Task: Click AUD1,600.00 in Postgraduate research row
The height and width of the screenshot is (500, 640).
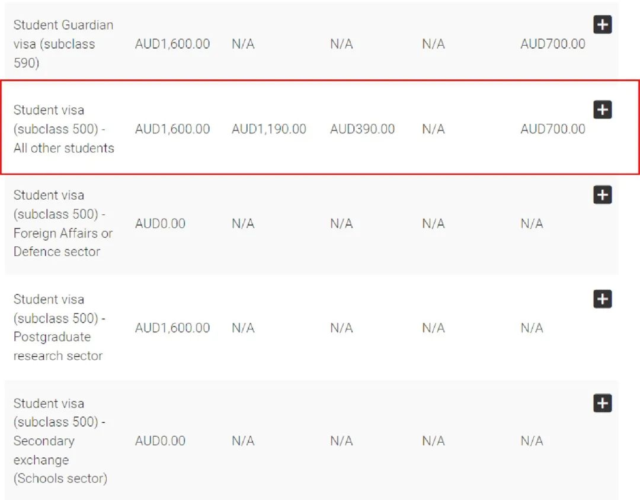Action: 172,328
